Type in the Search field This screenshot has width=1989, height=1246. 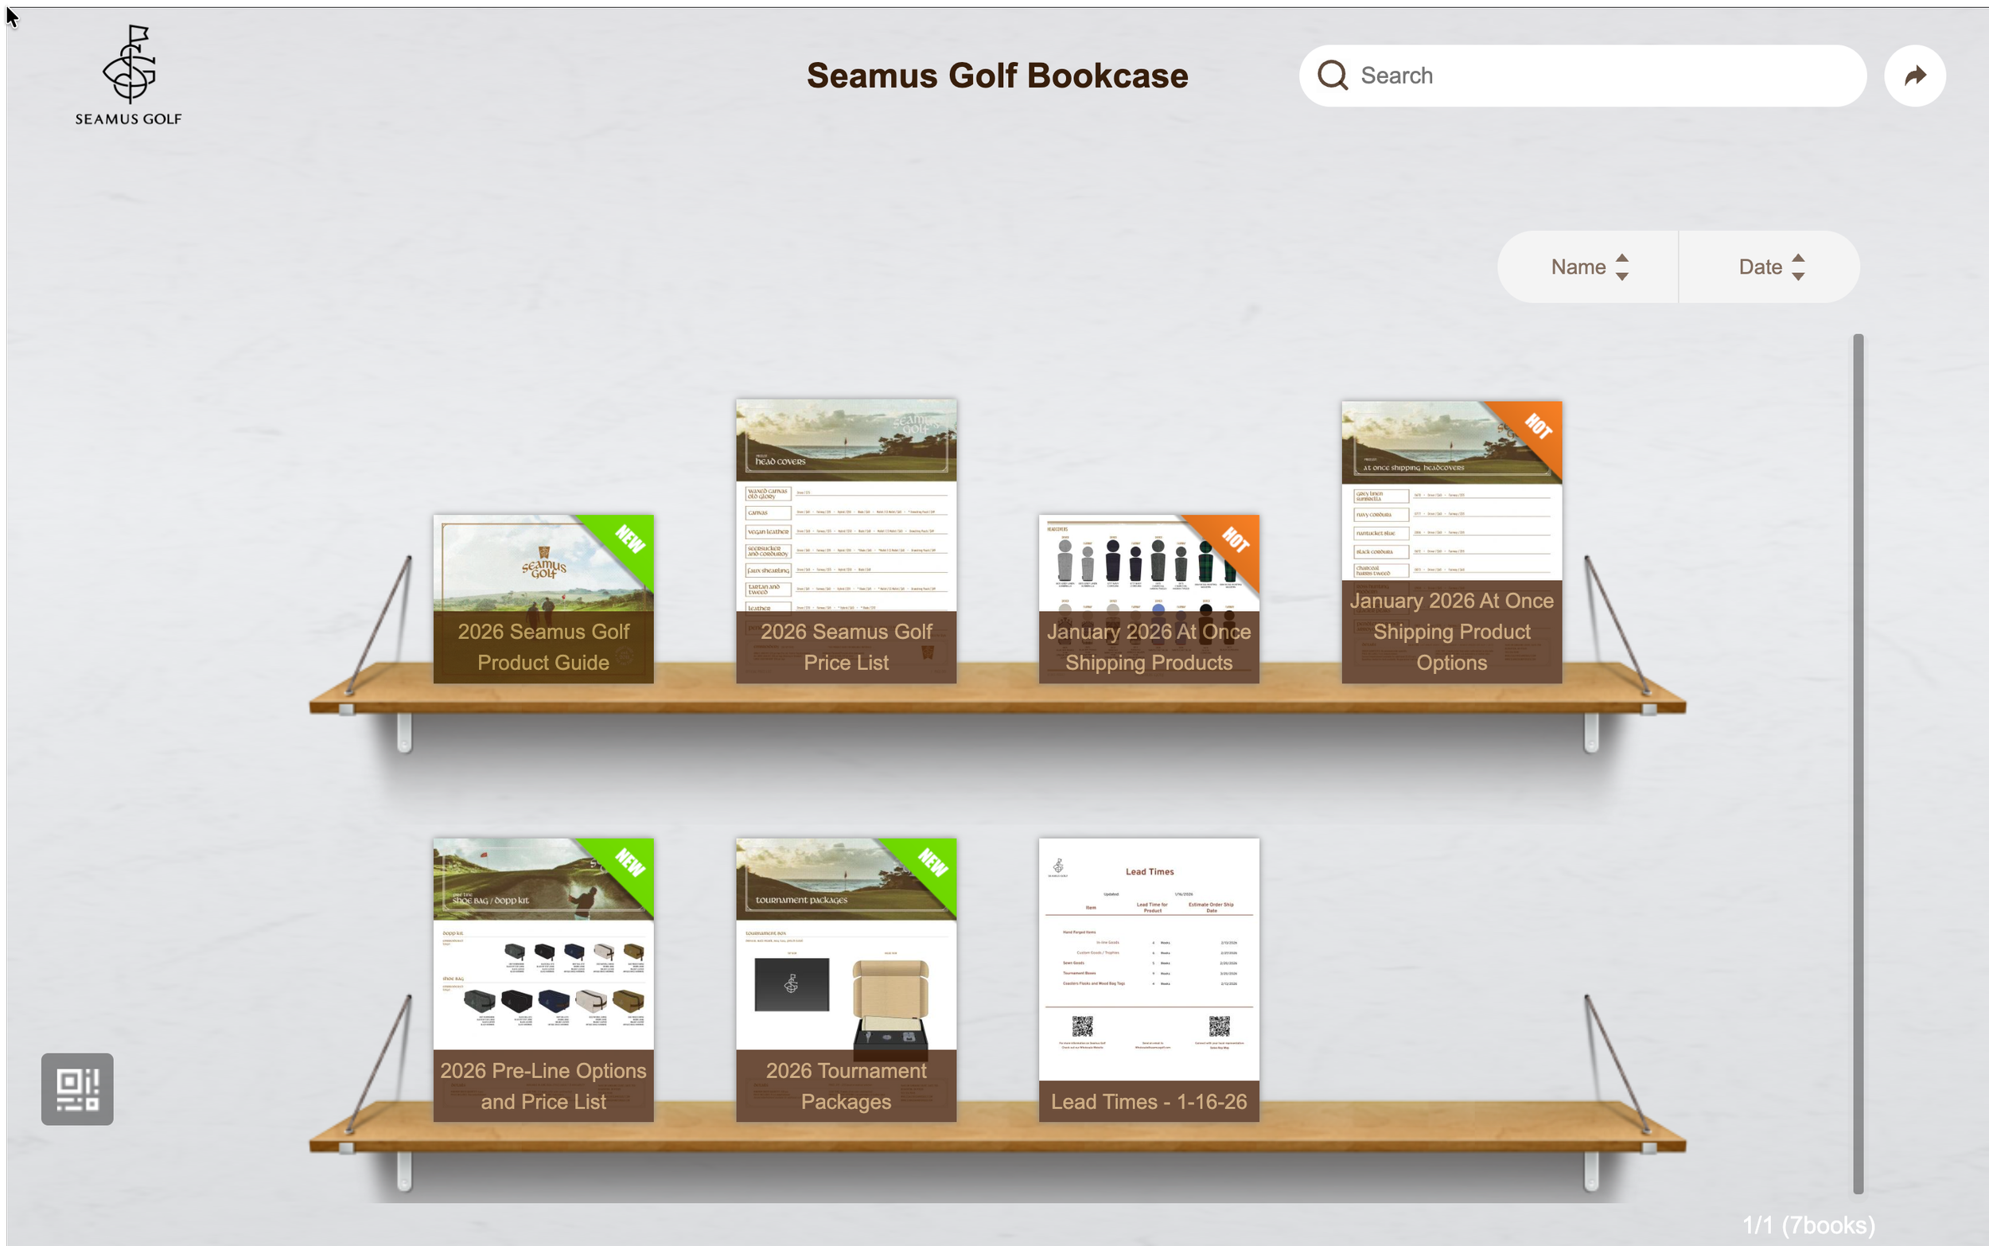click(x=1598, y=76)
